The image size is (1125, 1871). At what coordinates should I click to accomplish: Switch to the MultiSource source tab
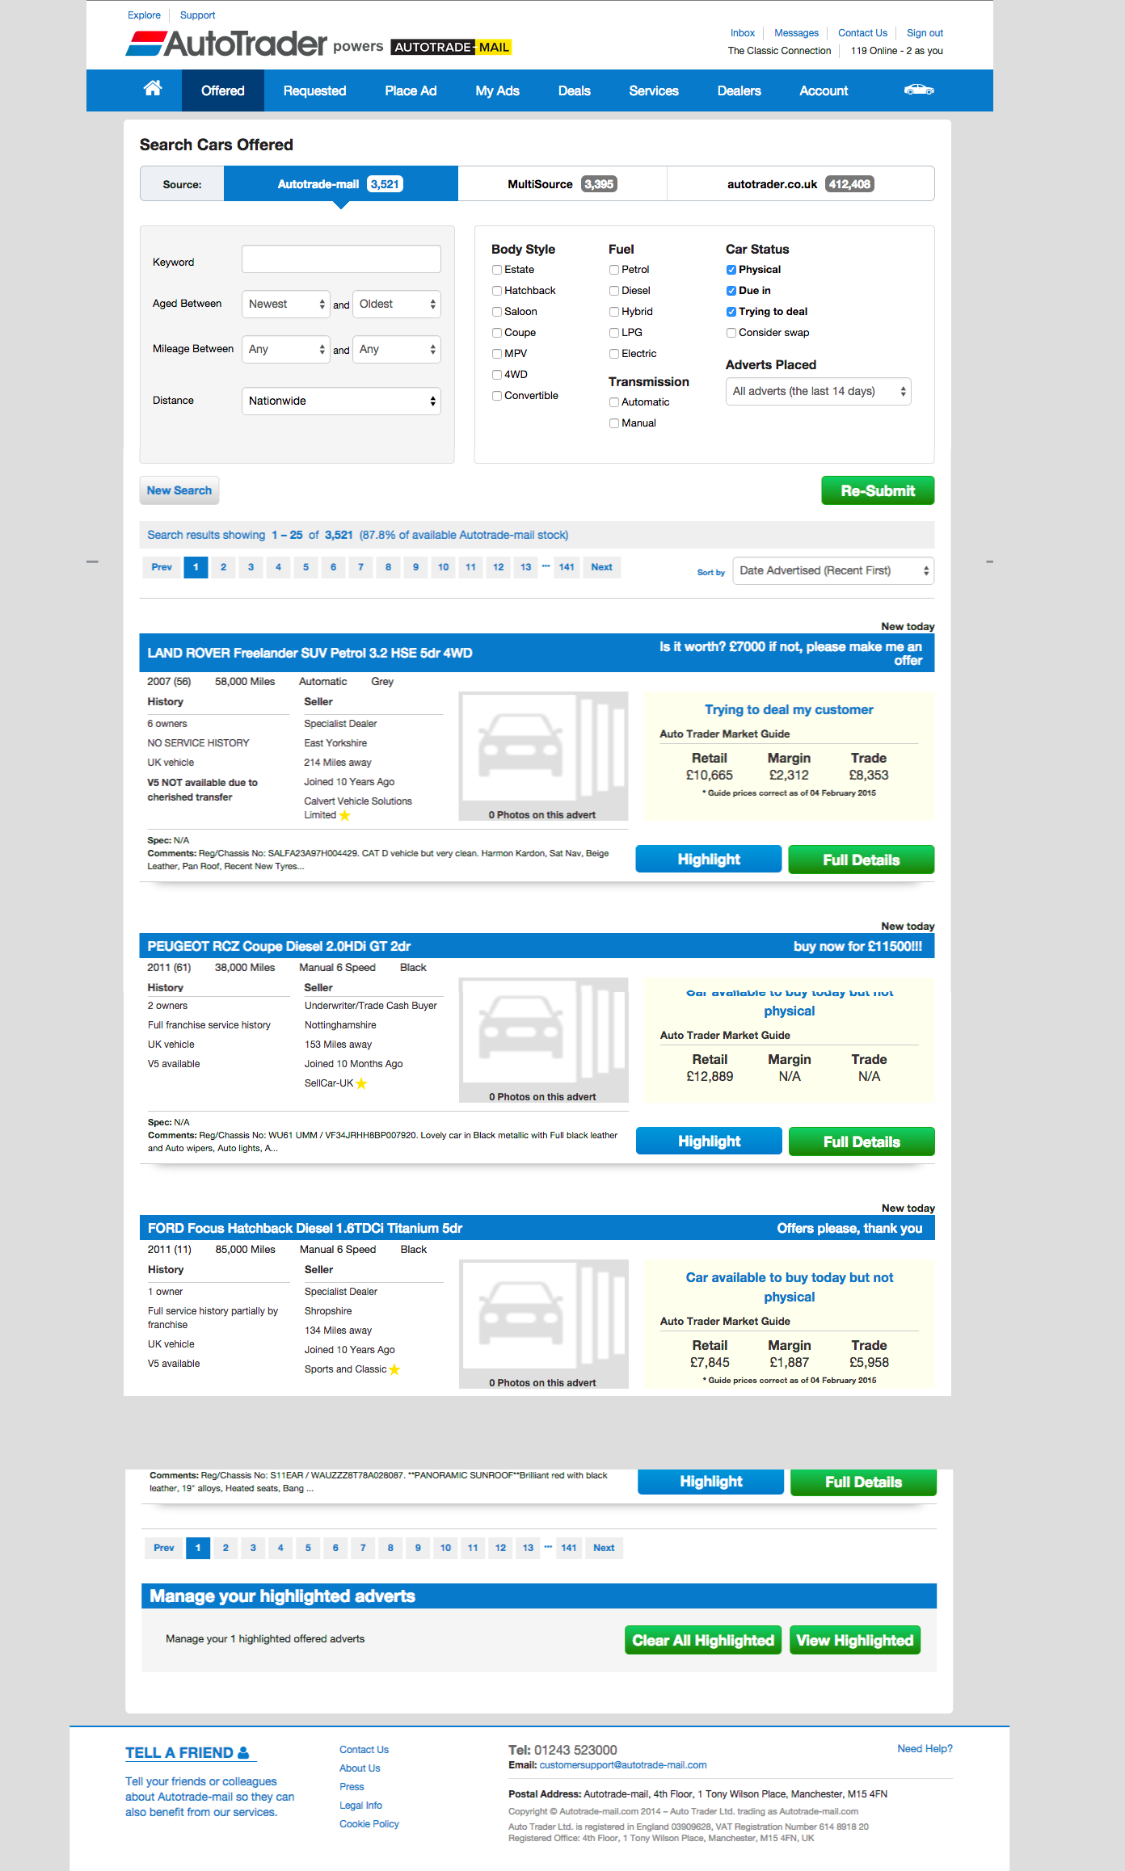(x=562, y=184)
